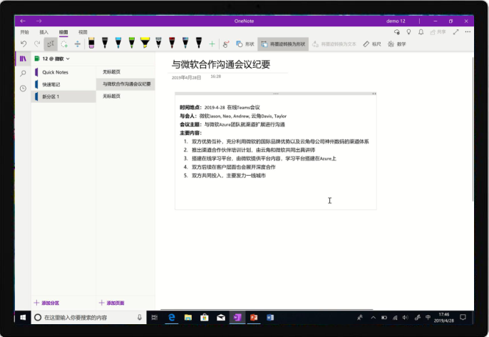489x337 pixels.
Task: Open the 开始 Home tab
Action: 24,32
